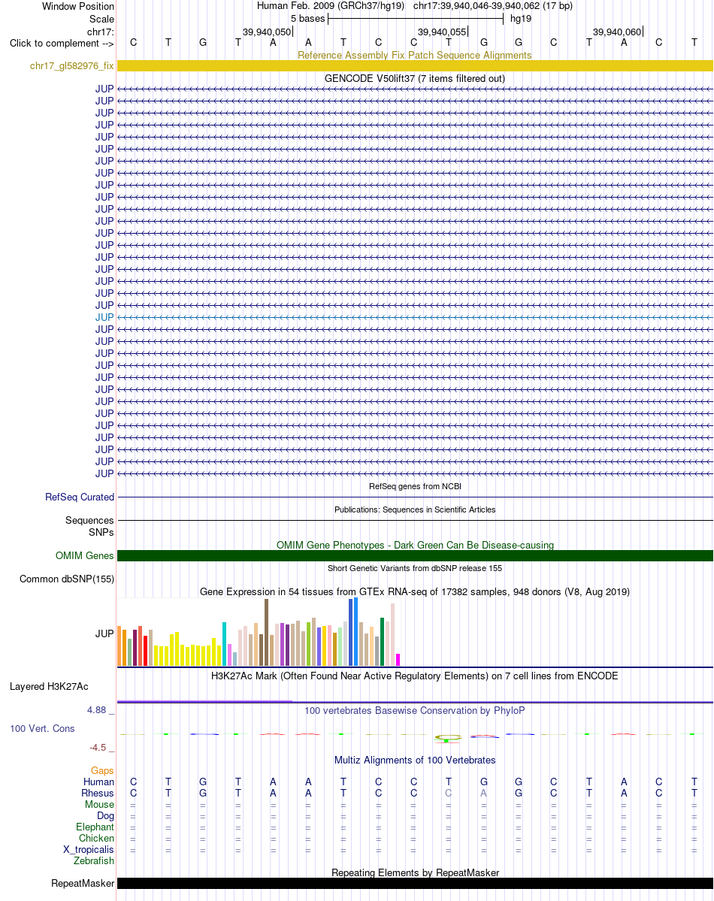The width and height of the screenshot is (714, 901).
Task: Click the RepeatMasker track label
Action: pos(83,883)
